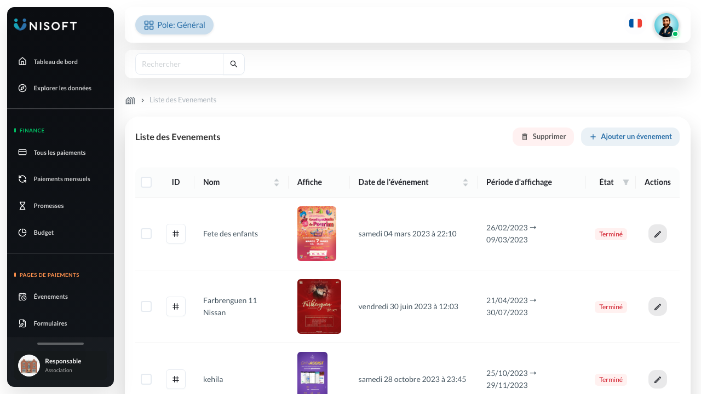
Task: Open the Pourim poster thumbnail
Action: [x=317, y=234]
